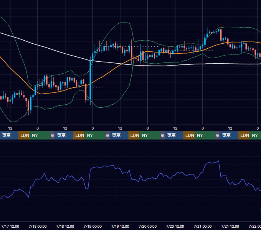Select the LDN session block for 7/17

[x=24, y=135]
